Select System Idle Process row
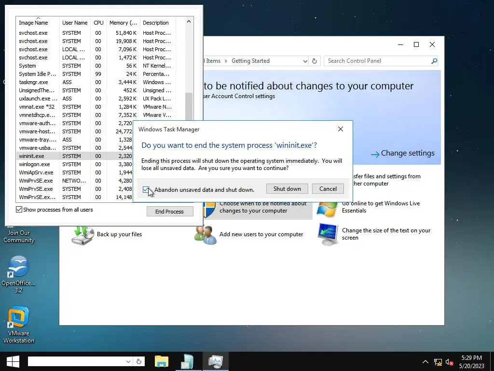 click(x=96, y=74)
